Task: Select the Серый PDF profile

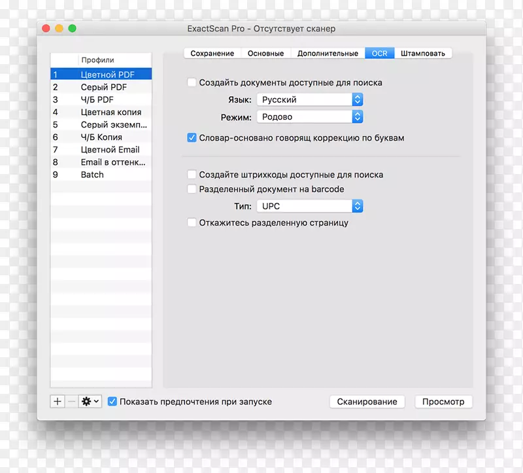Action: 101,87
